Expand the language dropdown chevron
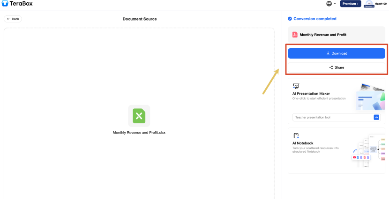The height and width of the screenshot is (199, 389). pyautogui.click(x=335, y=4)
